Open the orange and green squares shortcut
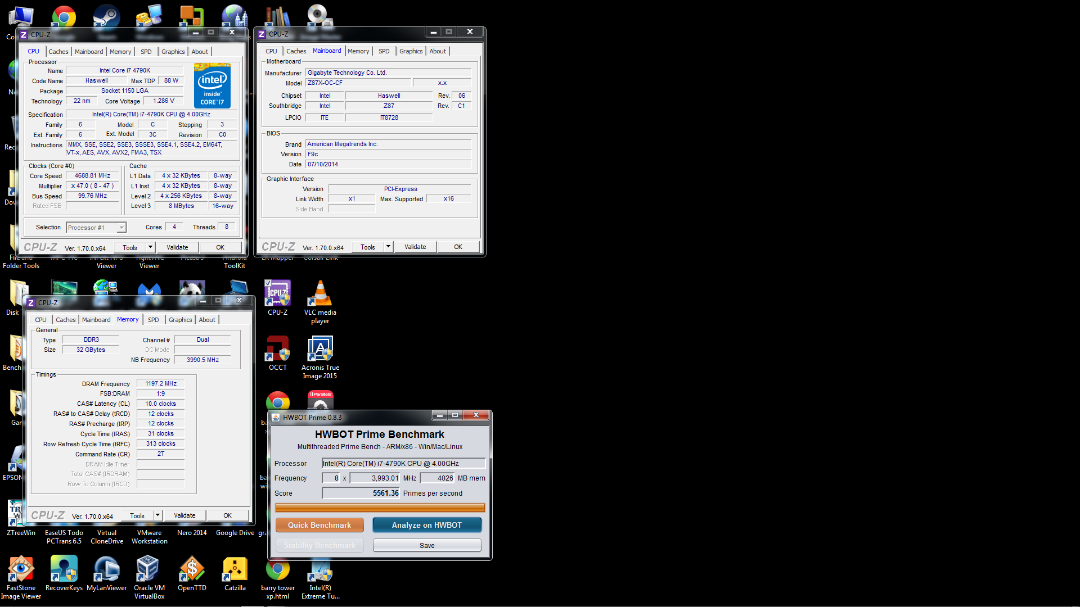This screenshot has width=1080, height=607. tap(192, 16)
